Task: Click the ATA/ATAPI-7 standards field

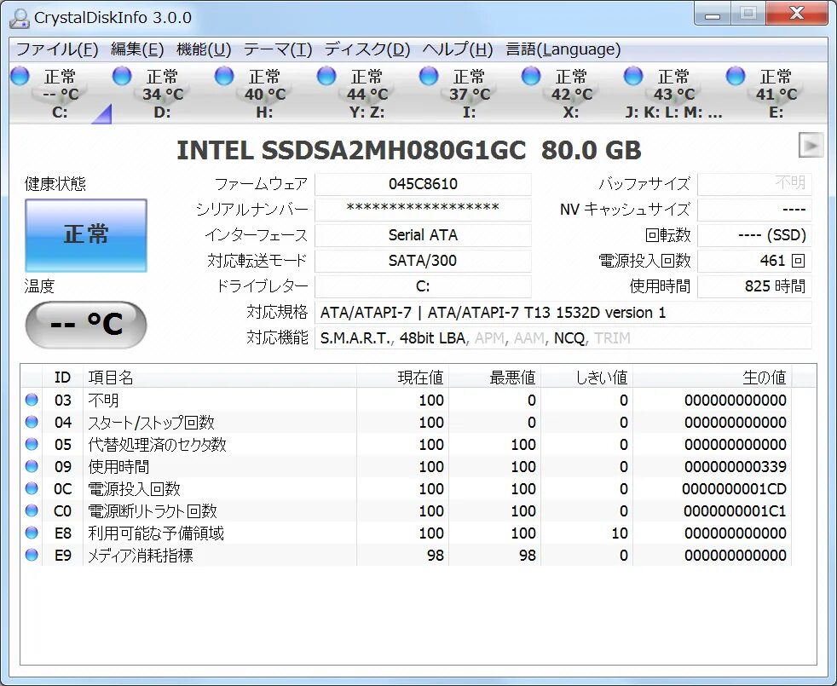Action: (563, 312)
